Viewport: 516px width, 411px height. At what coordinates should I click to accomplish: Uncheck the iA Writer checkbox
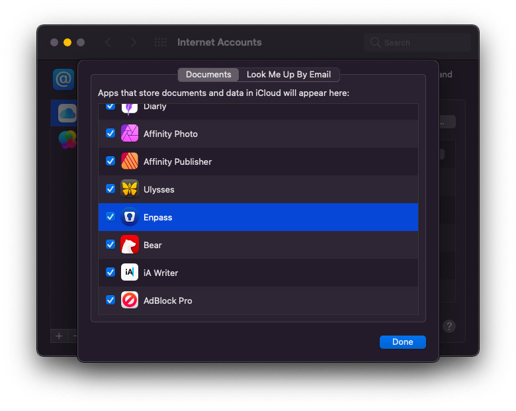pos(110,273)
